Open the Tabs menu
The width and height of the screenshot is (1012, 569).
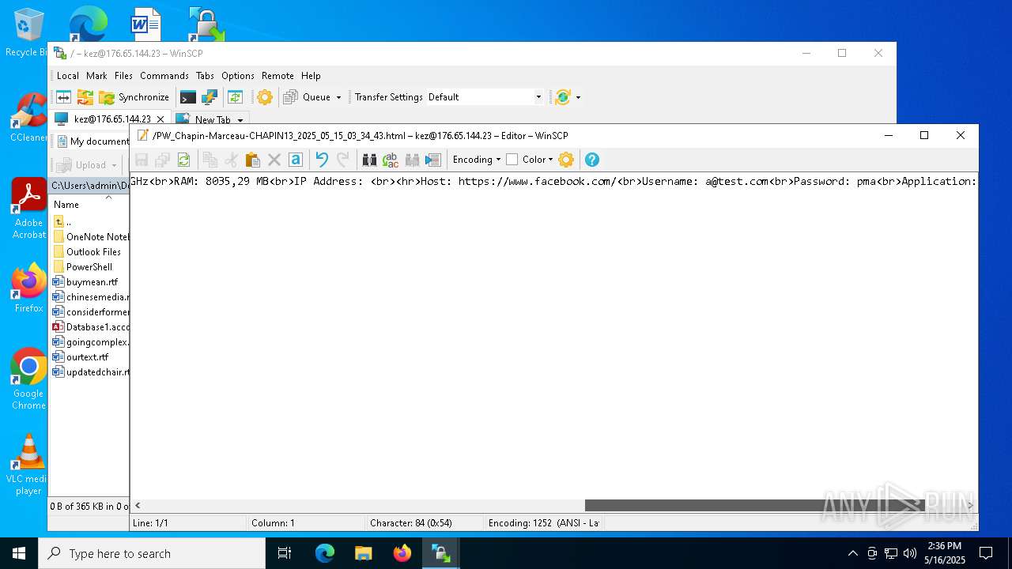205,76
